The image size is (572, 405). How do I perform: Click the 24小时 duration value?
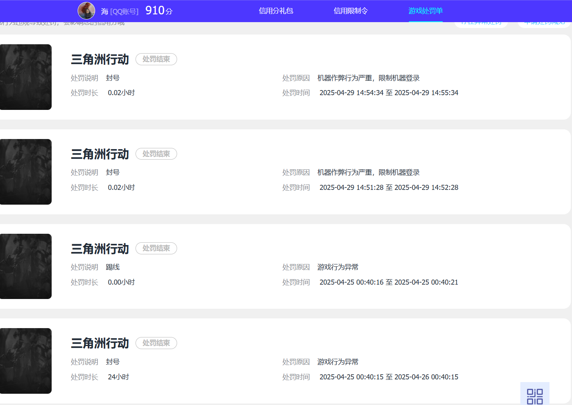[x=118, y=377]
